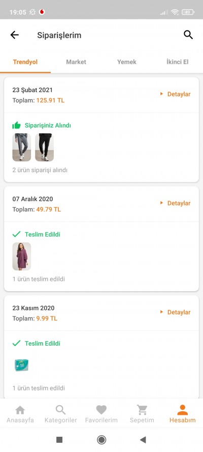Switch to the Market tab
203x452 pixels.
click(x=76, y=62)
